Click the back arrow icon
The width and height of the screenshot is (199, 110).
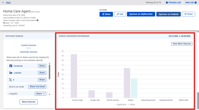[3, 2]
